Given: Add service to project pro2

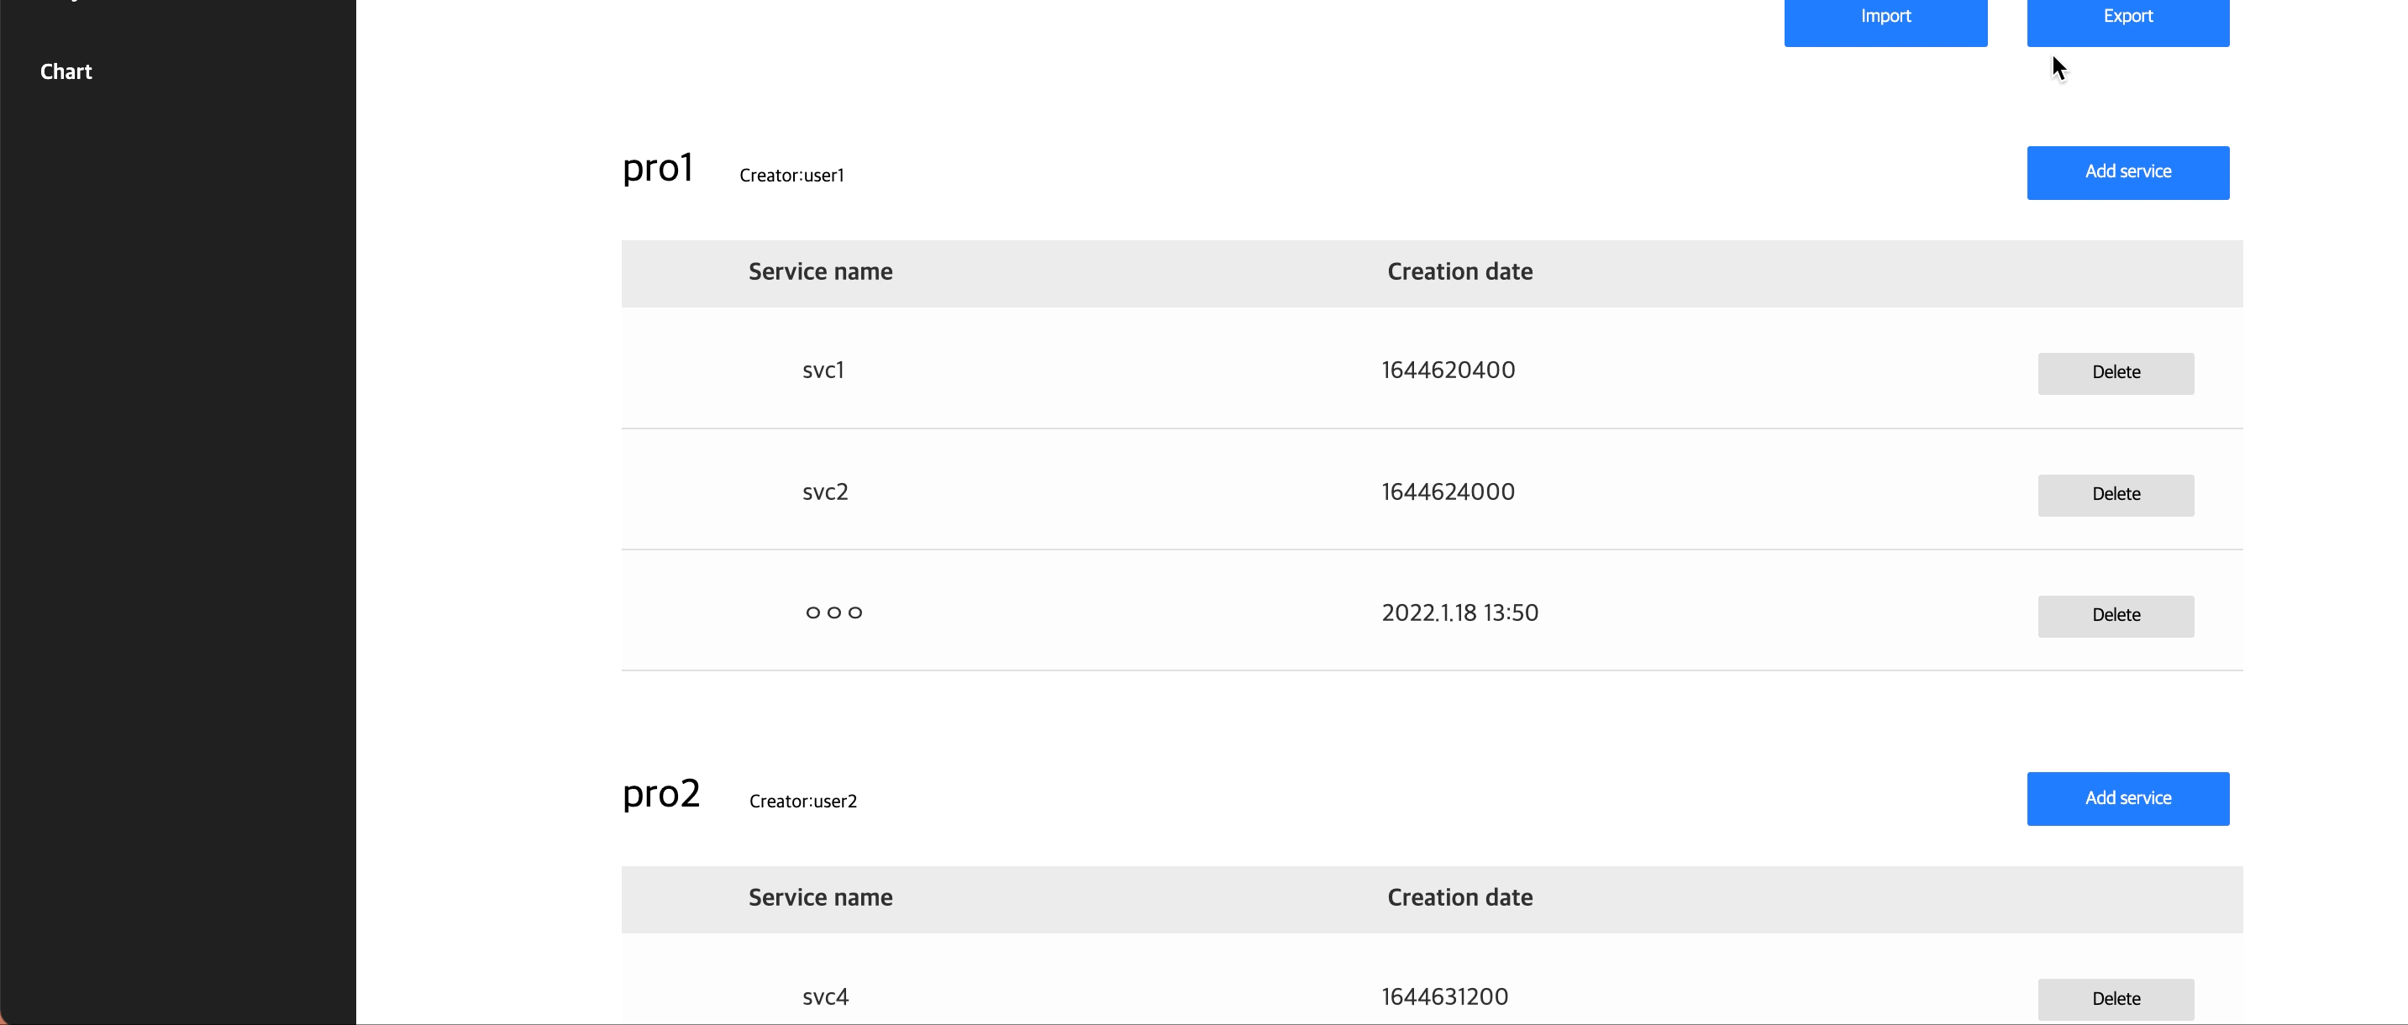Looking at the screenshot, I should click(2127, 798).
